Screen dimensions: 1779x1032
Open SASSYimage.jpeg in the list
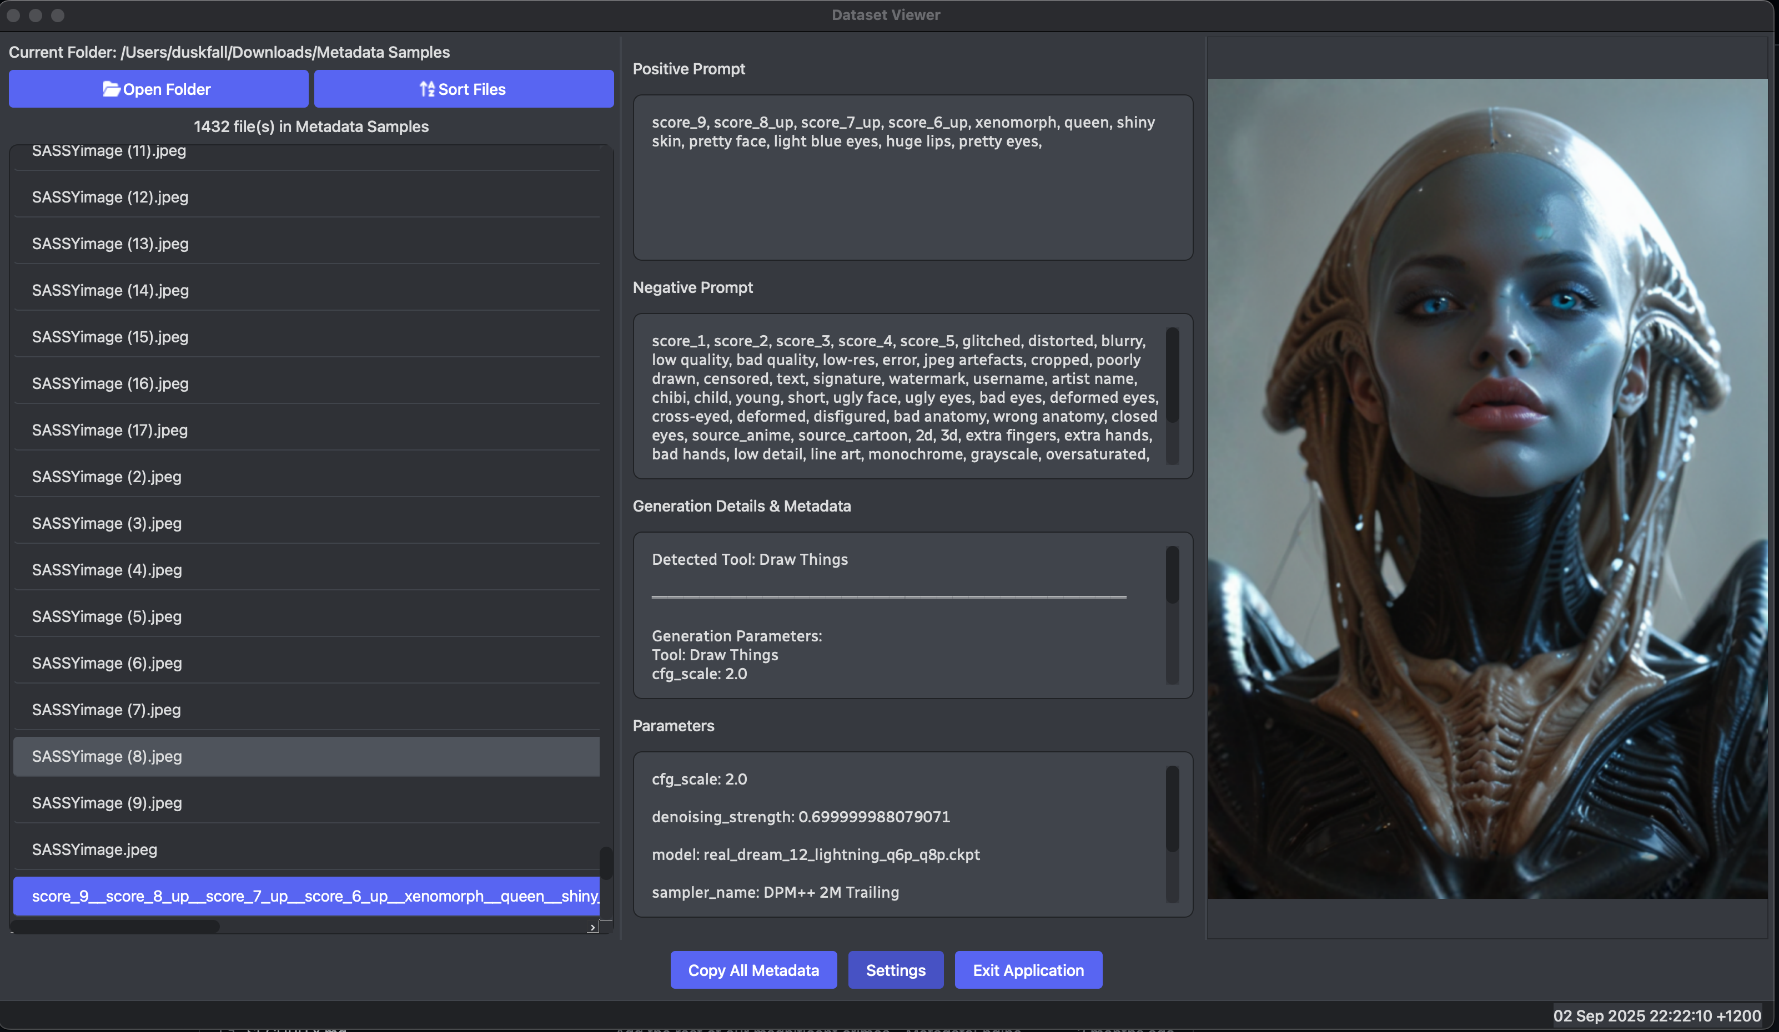pos(94,849)
